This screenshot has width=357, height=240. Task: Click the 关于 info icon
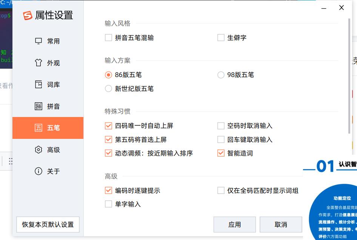coord(38,171)
